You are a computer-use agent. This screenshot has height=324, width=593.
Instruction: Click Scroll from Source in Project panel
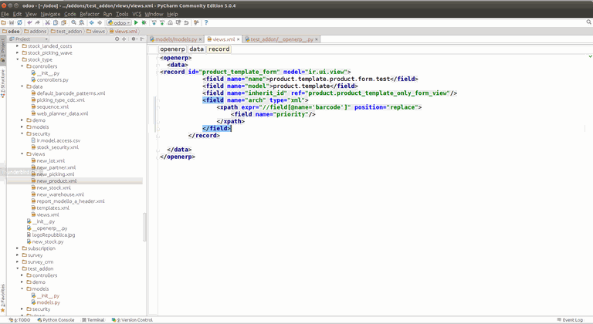pos(117,39)
